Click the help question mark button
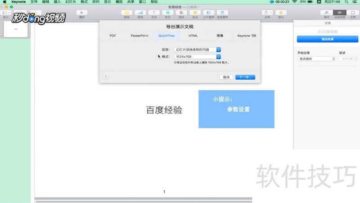 pos(105,77)
